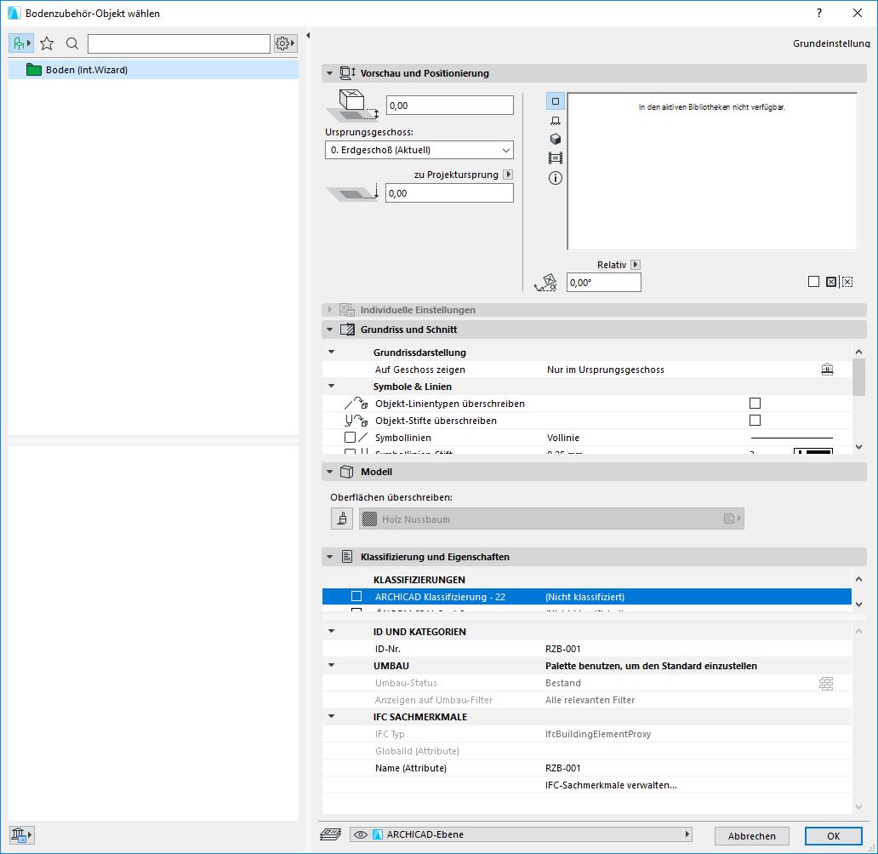Collapse the IFC SACHMERKMALE group
878x854 pixels.
coord(332,716)
